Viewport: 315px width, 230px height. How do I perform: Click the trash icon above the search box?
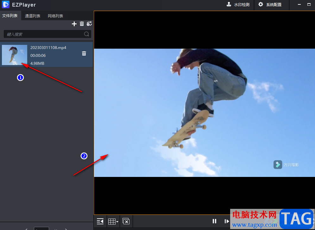[82, 24]
